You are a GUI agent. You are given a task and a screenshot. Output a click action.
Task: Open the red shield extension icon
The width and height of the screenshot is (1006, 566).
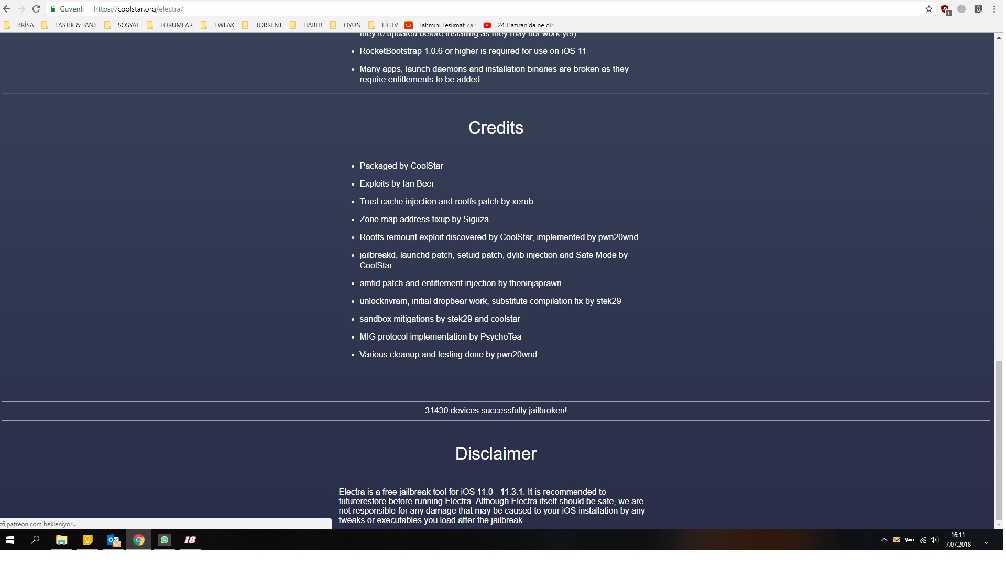pyautogui.click(x=946, y=9)
